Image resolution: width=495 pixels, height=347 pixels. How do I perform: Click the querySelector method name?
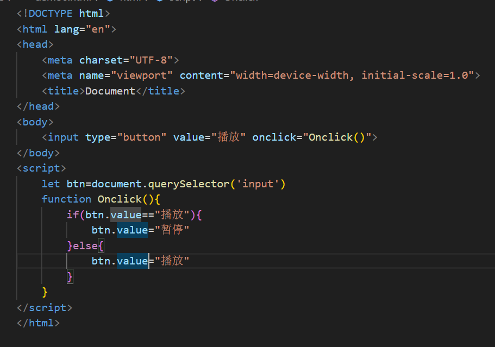pos(189,184)
